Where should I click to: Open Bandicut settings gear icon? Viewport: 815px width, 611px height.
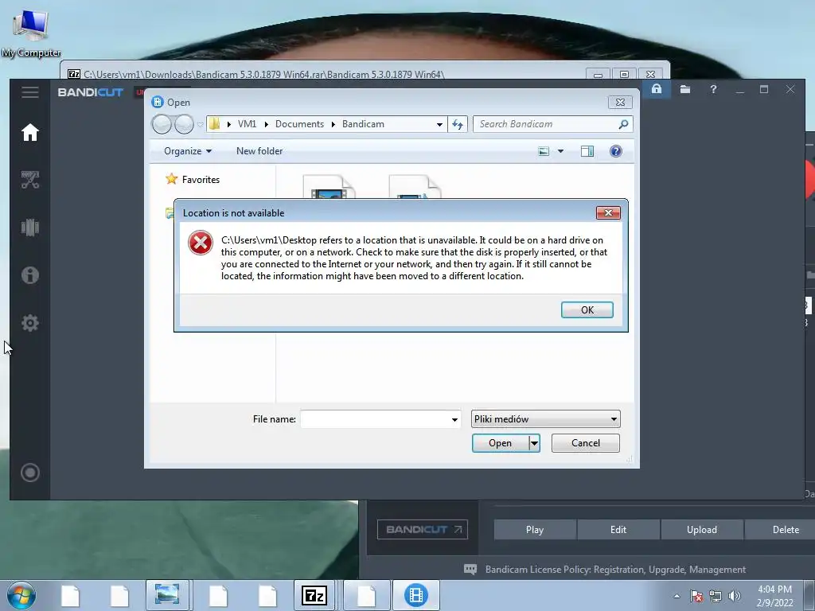30,323
